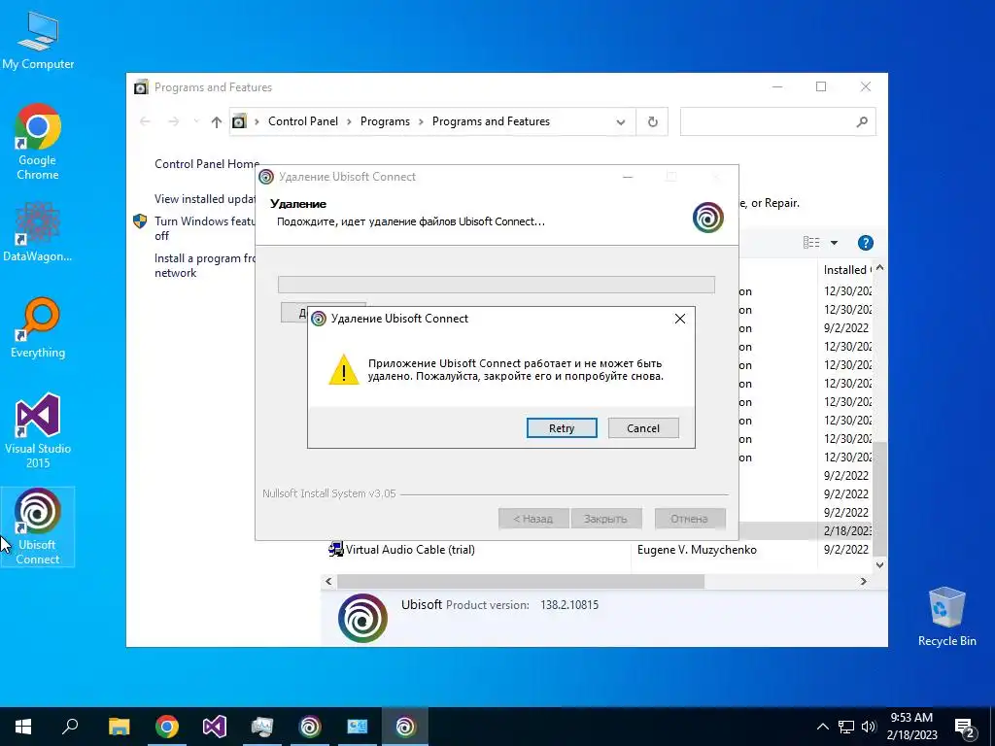Change list view layout icon

[811, 243]
